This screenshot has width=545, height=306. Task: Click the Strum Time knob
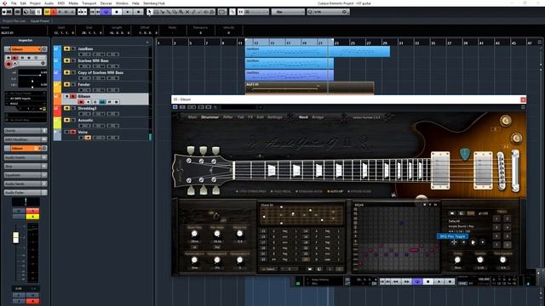(194, 234)
